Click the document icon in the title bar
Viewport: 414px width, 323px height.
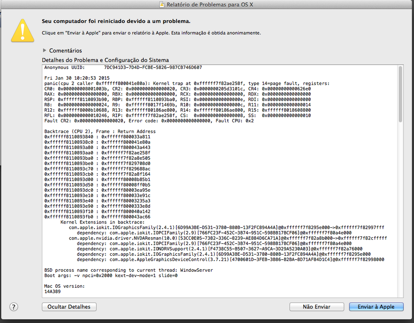[162, 4]
